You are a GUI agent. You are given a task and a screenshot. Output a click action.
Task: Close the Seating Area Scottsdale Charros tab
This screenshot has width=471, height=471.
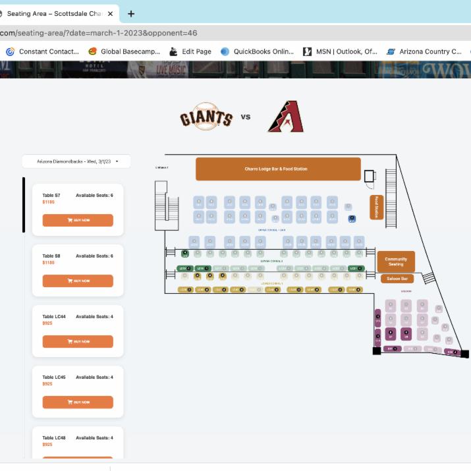click(110, 14)
